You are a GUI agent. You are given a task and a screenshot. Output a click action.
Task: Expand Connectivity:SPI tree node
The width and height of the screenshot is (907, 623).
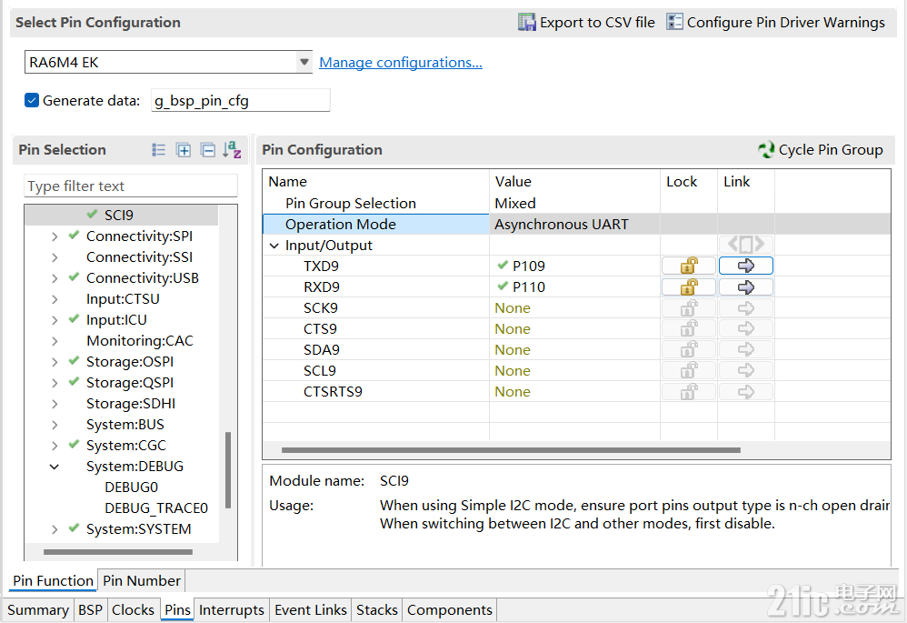click(x=55, y=236)
